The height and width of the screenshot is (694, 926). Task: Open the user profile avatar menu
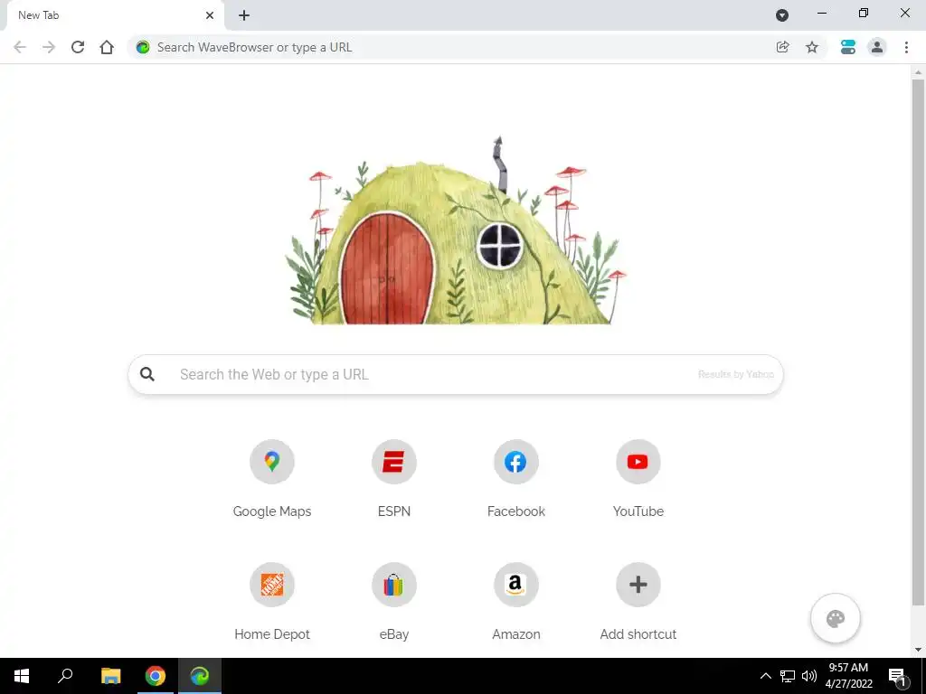[x=877, y=47]
